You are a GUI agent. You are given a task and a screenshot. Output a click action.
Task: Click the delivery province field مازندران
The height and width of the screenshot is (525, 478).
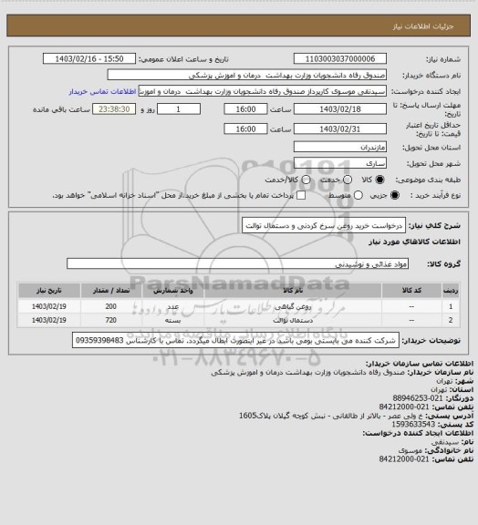click(340, 147)
